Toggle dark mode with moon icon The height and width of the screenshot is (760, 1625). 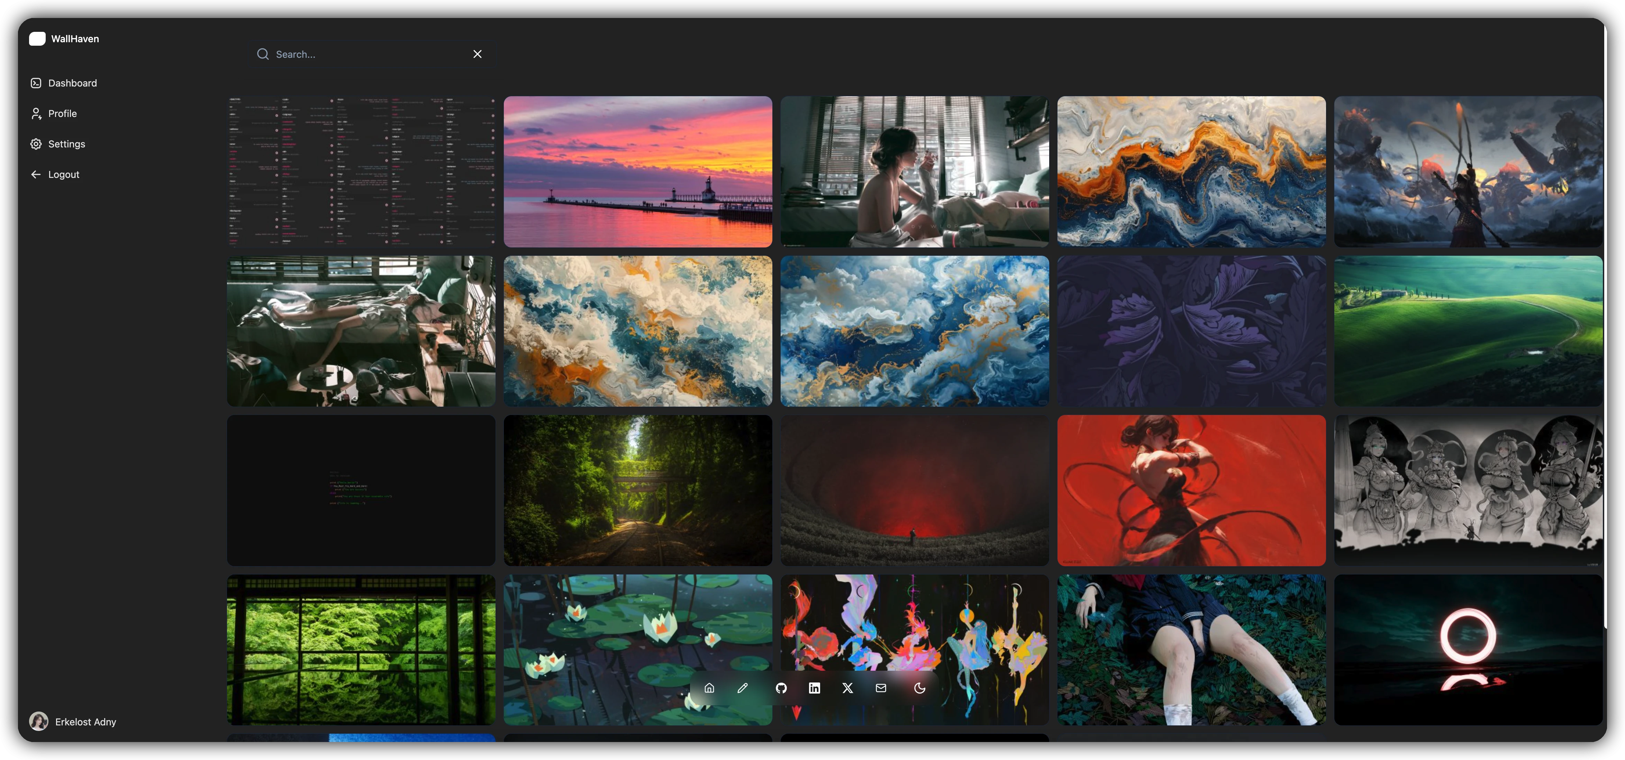click(920, 688)
